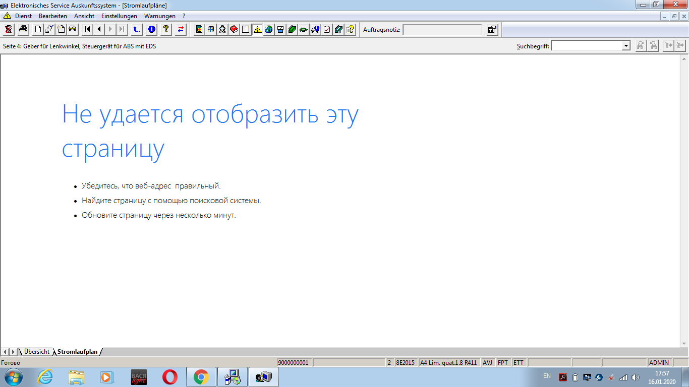Go back one page with the left arrow

99,29
